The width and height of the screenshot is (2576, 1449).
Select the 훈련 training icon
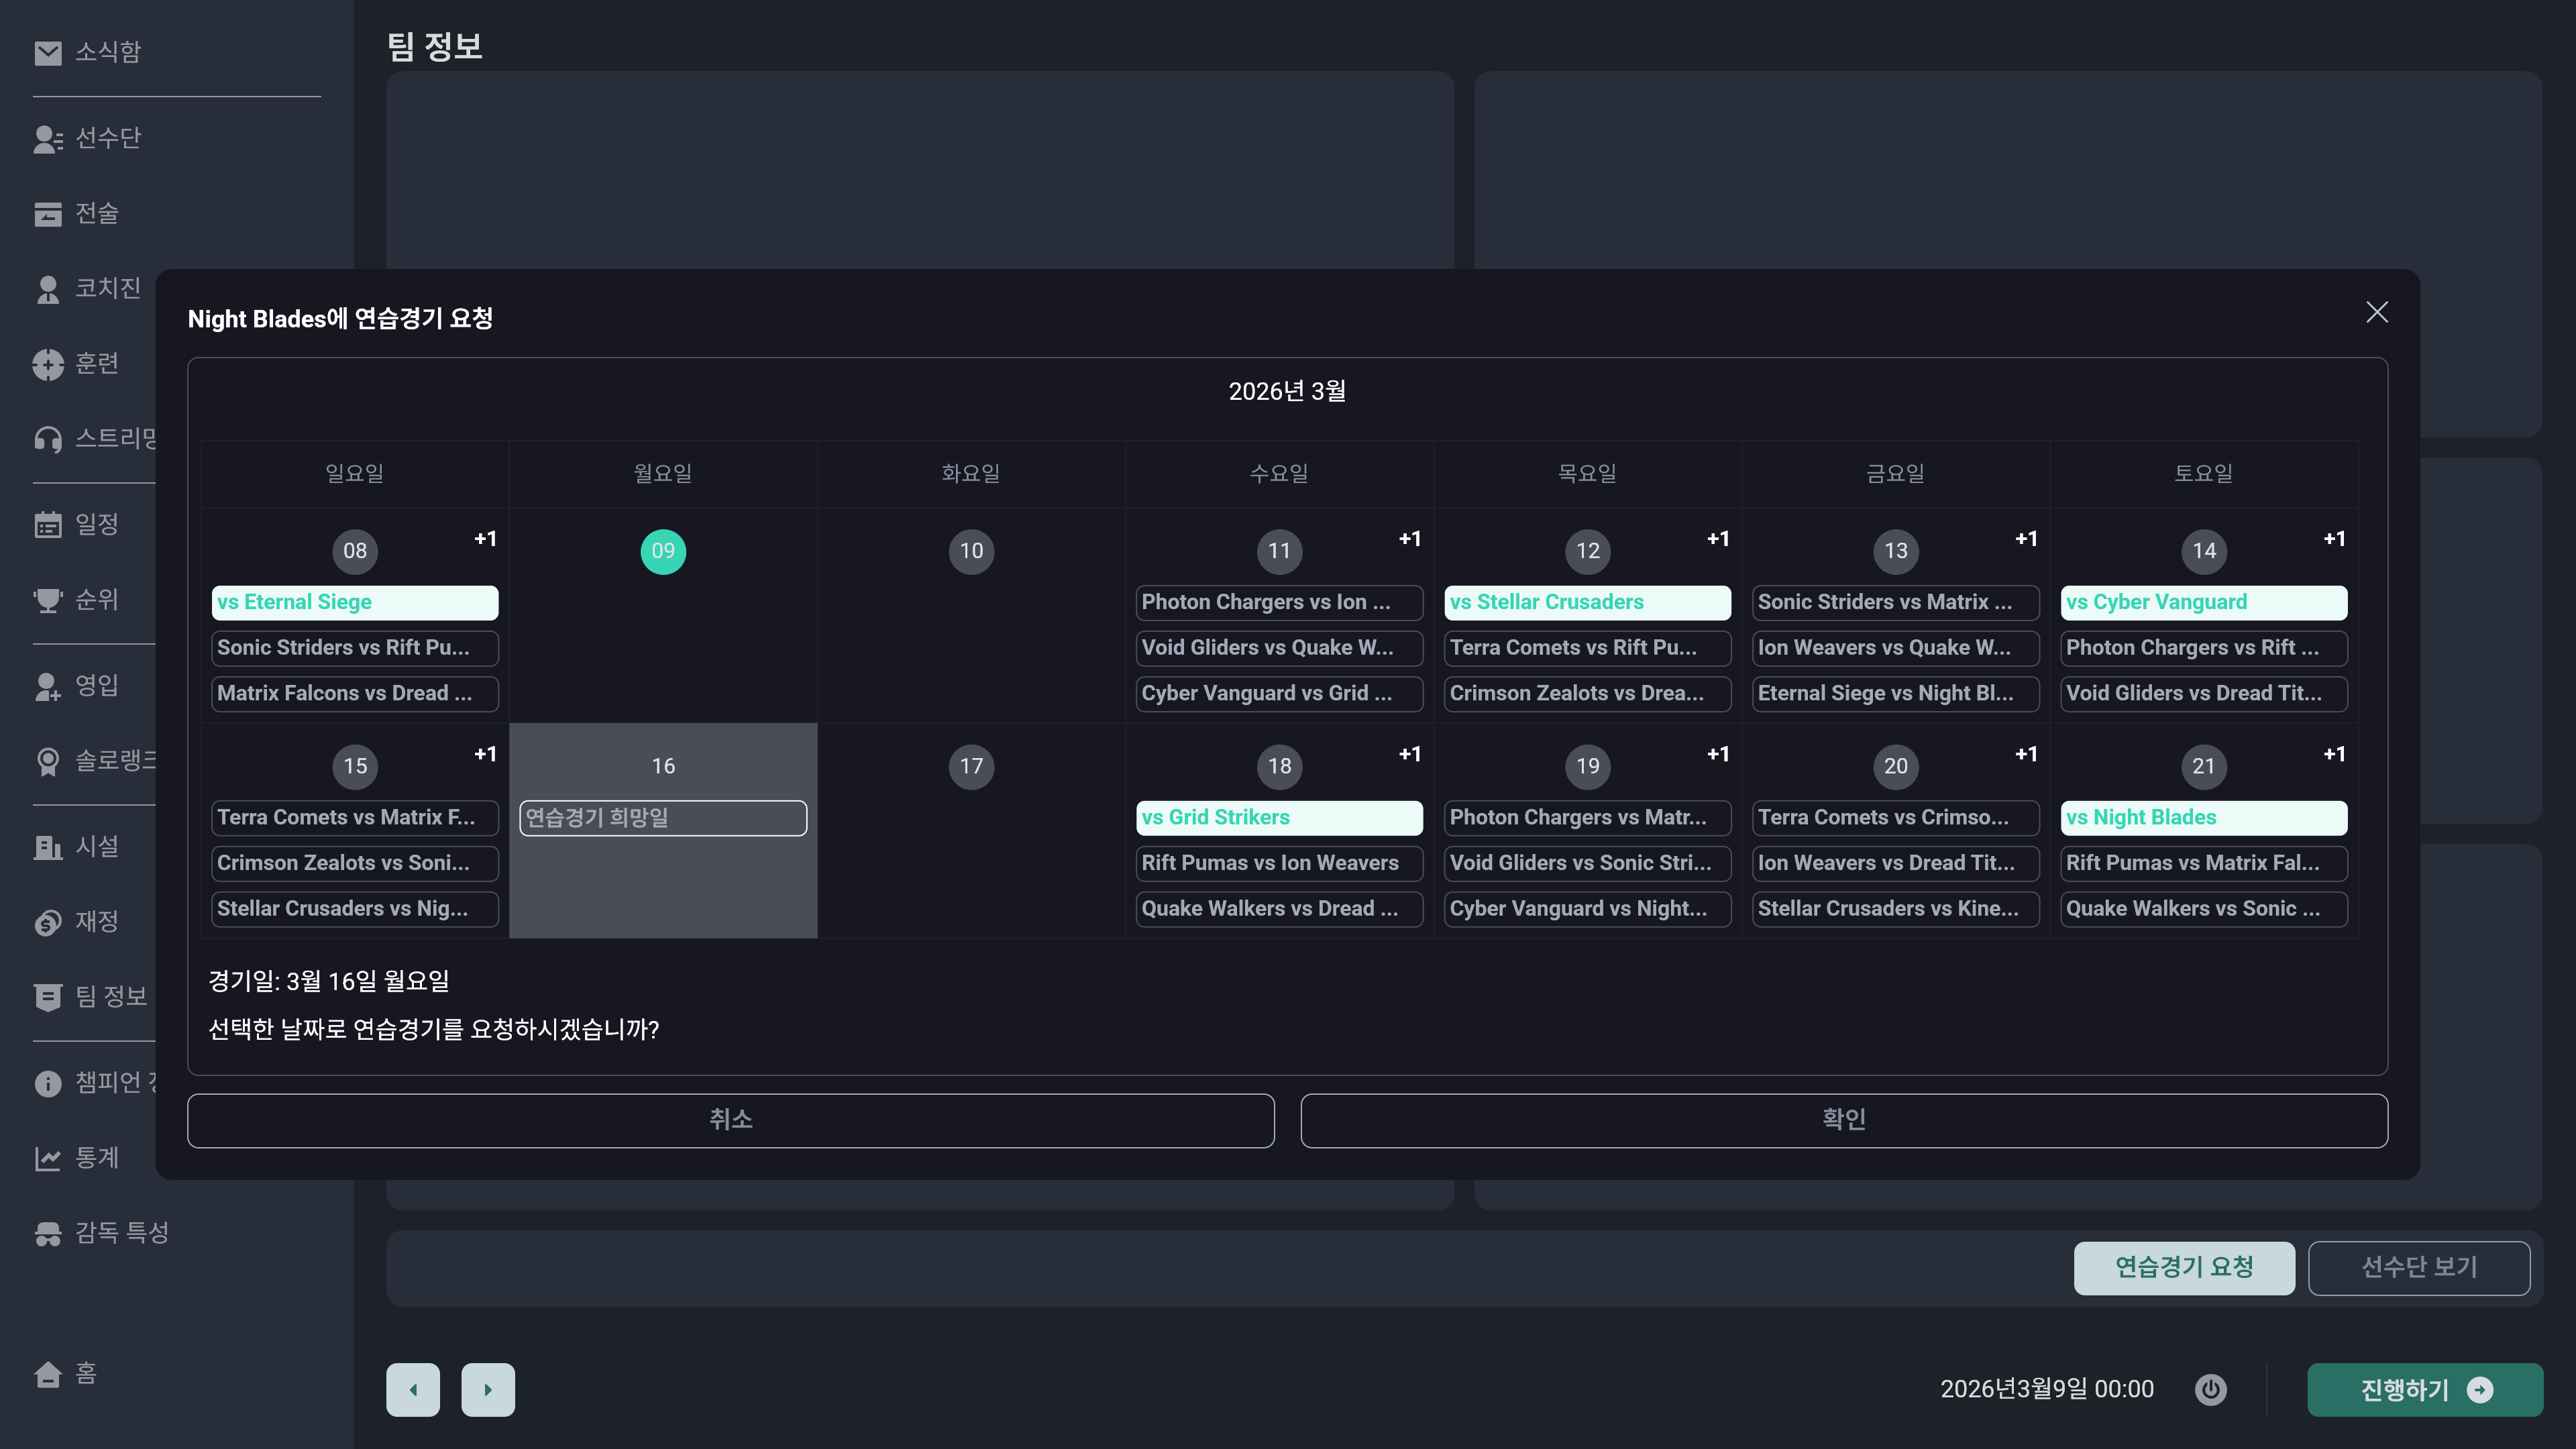[47, 364]
